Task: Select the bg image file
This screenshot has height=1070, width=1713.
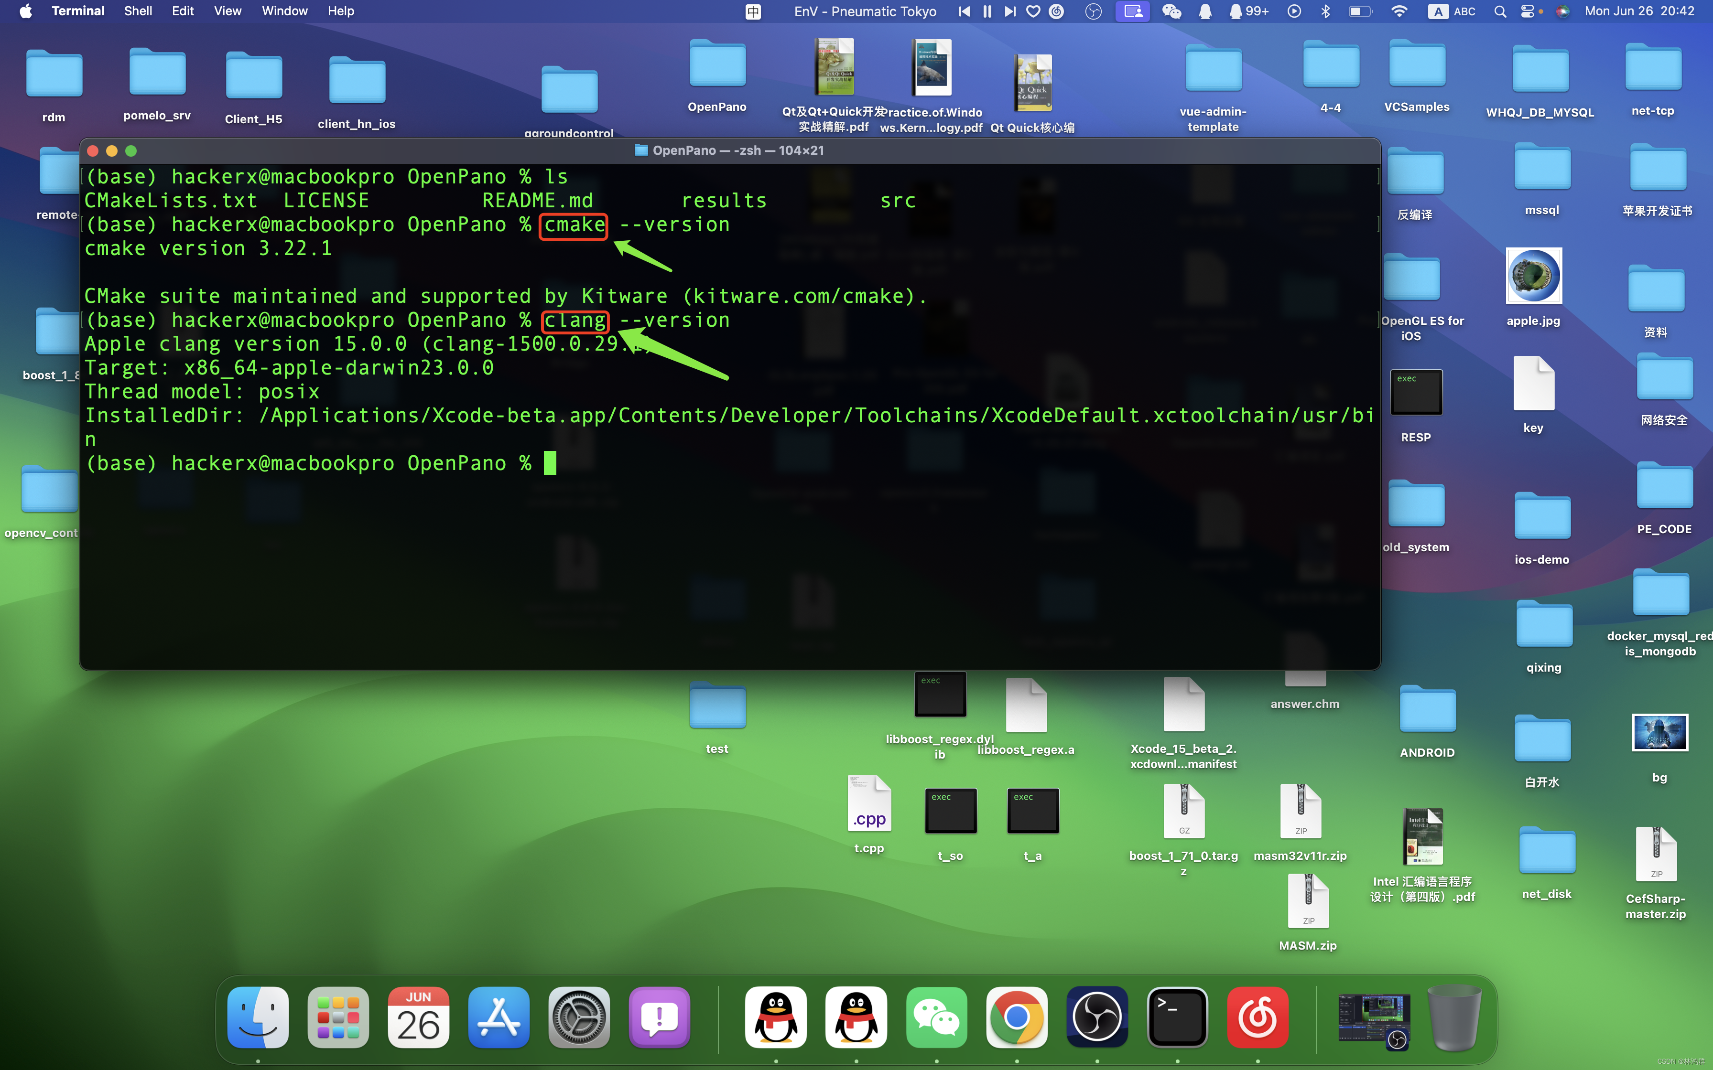Action: pyautogui.click(x=1659, y=748)
